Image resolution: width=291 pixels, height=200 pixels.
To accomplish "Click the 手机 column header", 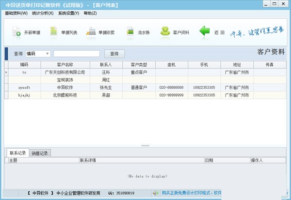I will tap(204, 65).
